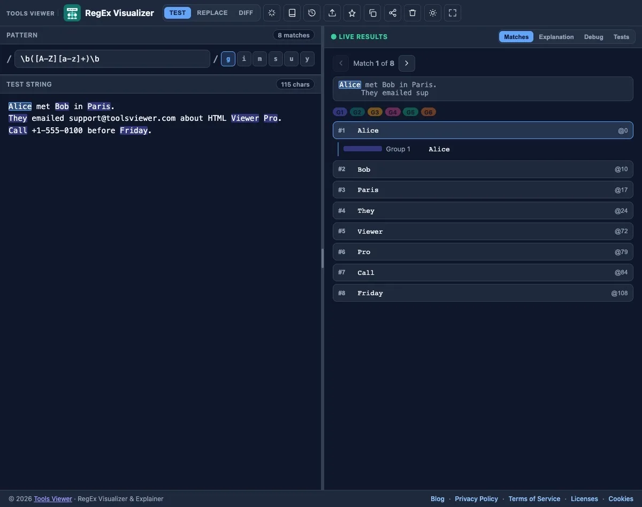Click the LIVE RESULTS status label
The height and width of the screenshot is (507, 642).
(359, 37)
